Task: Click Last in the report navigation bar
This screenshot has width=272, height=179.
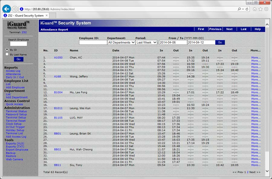Action: 243,29
